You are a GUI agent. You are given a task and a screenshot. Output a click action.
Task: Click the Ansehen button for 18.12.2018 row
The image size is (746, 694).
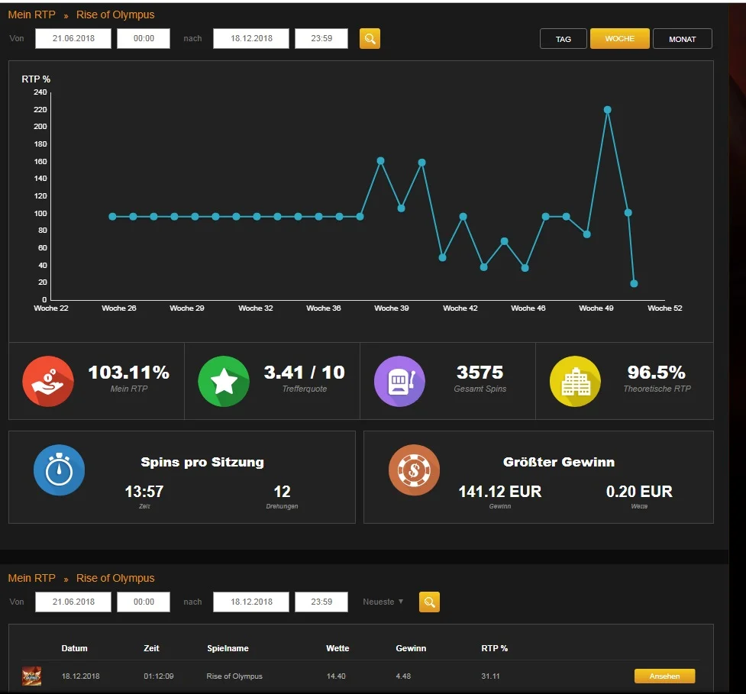point(664,676)
